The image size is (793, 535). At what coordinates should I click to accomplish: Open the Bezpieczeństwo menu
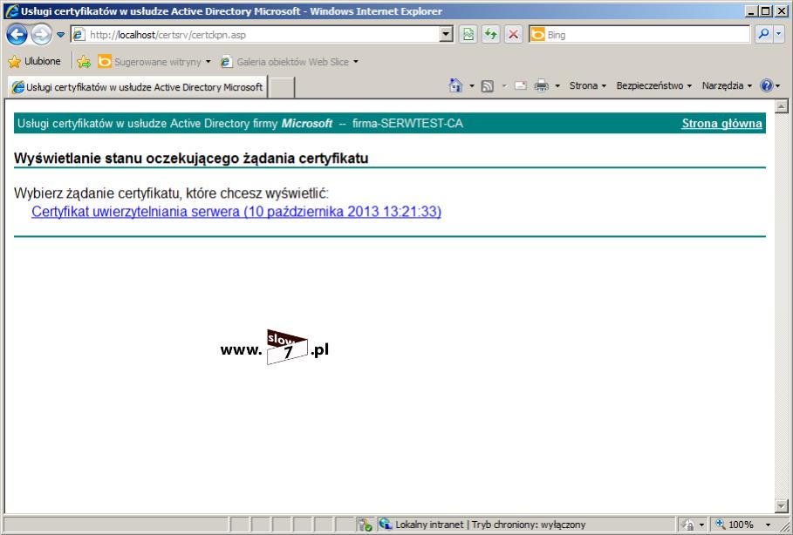click(x=654, y=86)
